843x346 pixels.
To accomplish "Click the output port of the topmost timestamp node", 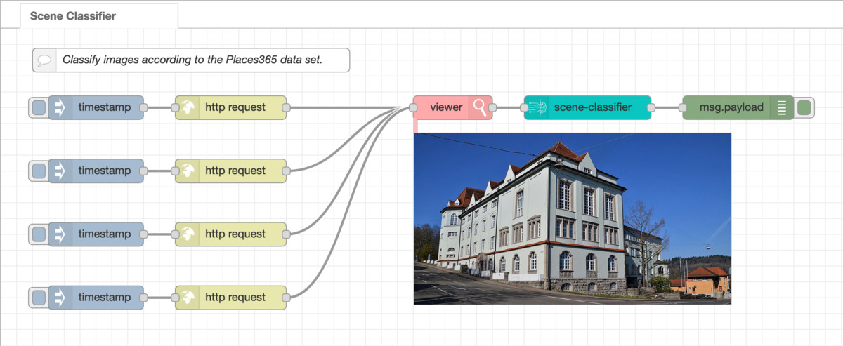I will (143, 107).
